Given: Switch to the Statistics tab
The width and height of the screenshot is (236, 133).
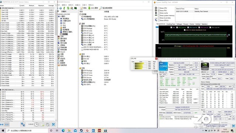Looking at the screenshot, I should 204,24.
